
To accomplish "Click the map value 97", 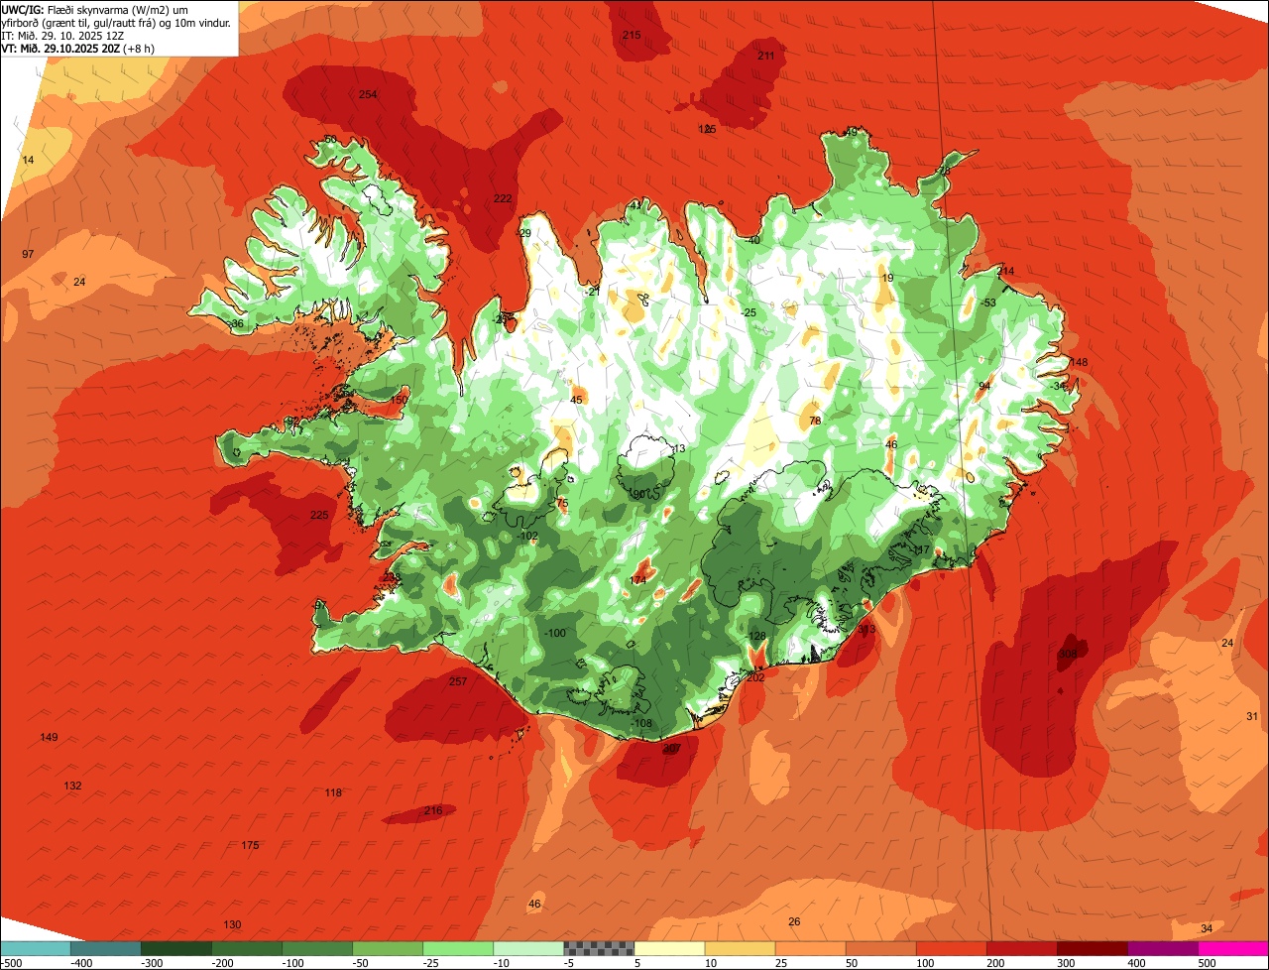I will tap(28, 255).
